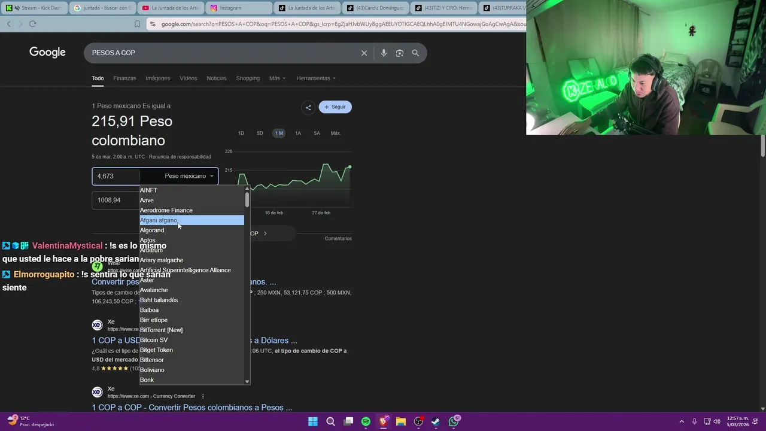Click the 1008,94 converted amount field
The image size is (766, 431).
[115, 200]
